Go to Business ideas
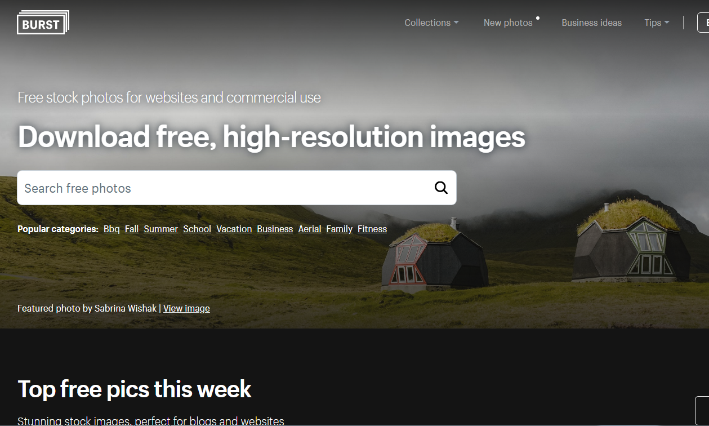The width and height of the screenshot is (709, 426). click(591, 23)
